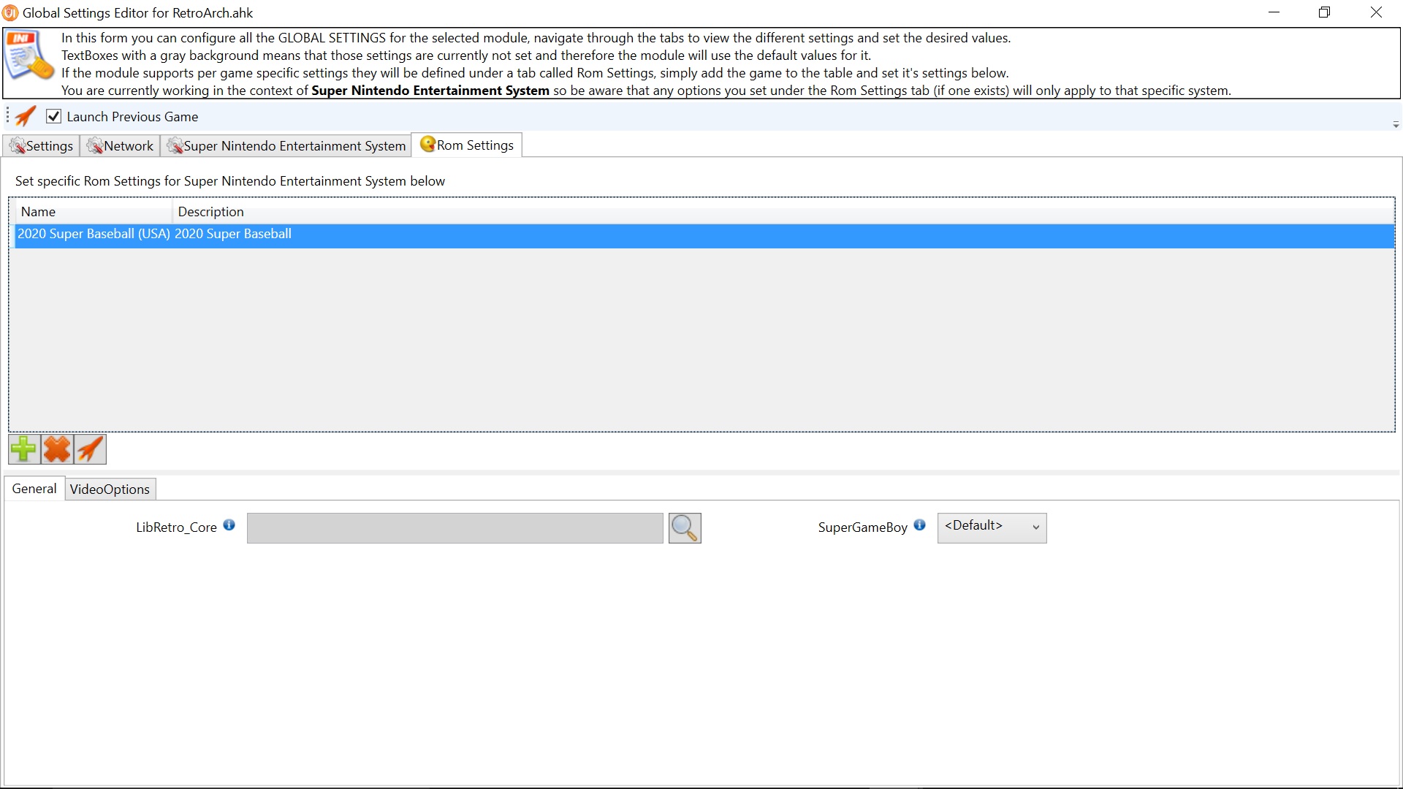
Task: Click the INI document icon in header
Action: point(29,56)
